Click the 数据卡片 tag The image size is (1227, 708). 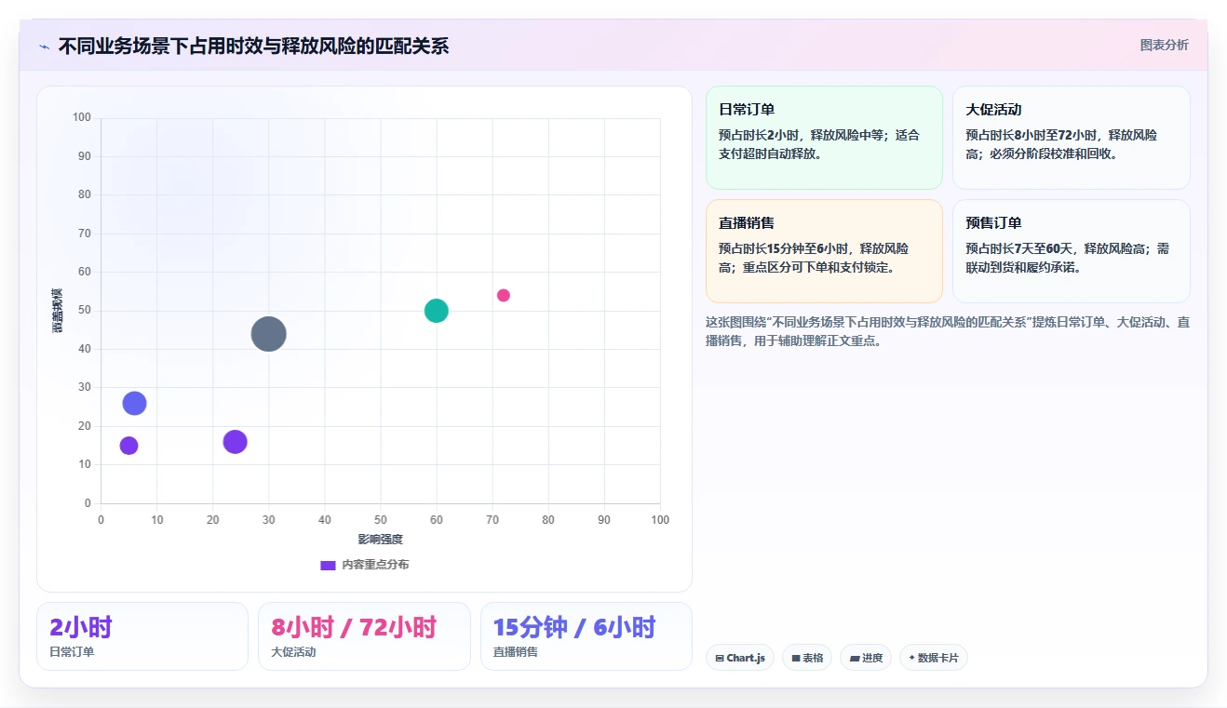pyautogui.click(x=934, y=658)
